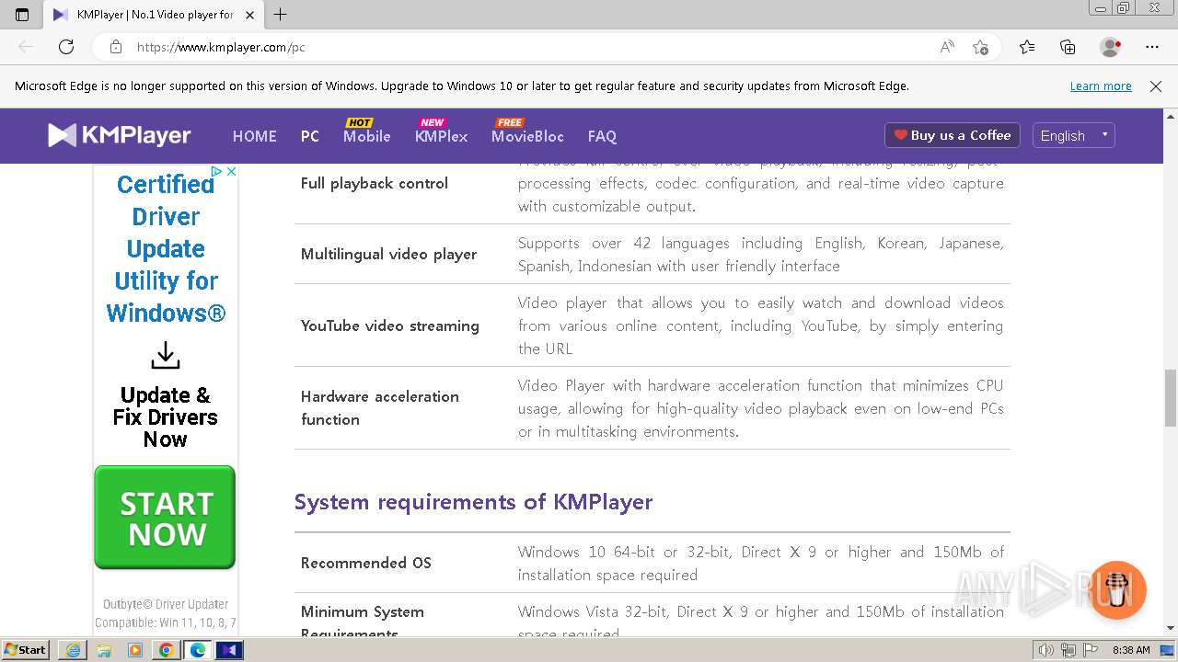Click the address bar URL
This screenshot has width=1178, height=662.
pos(221,47)
